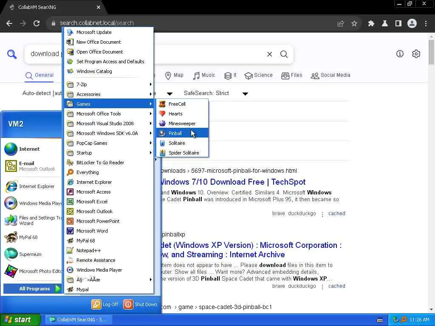Click MyPal 68 icon in All Programs list
The image size is (435, 326).
pyautogui.click(x=70, y=241)
